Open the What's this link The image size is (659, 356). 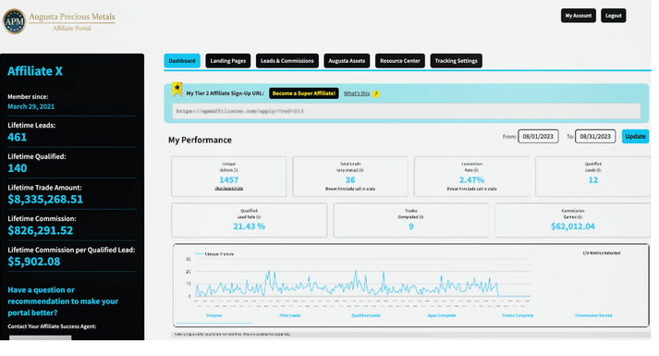pyautogui.click(x=357, y=93)
